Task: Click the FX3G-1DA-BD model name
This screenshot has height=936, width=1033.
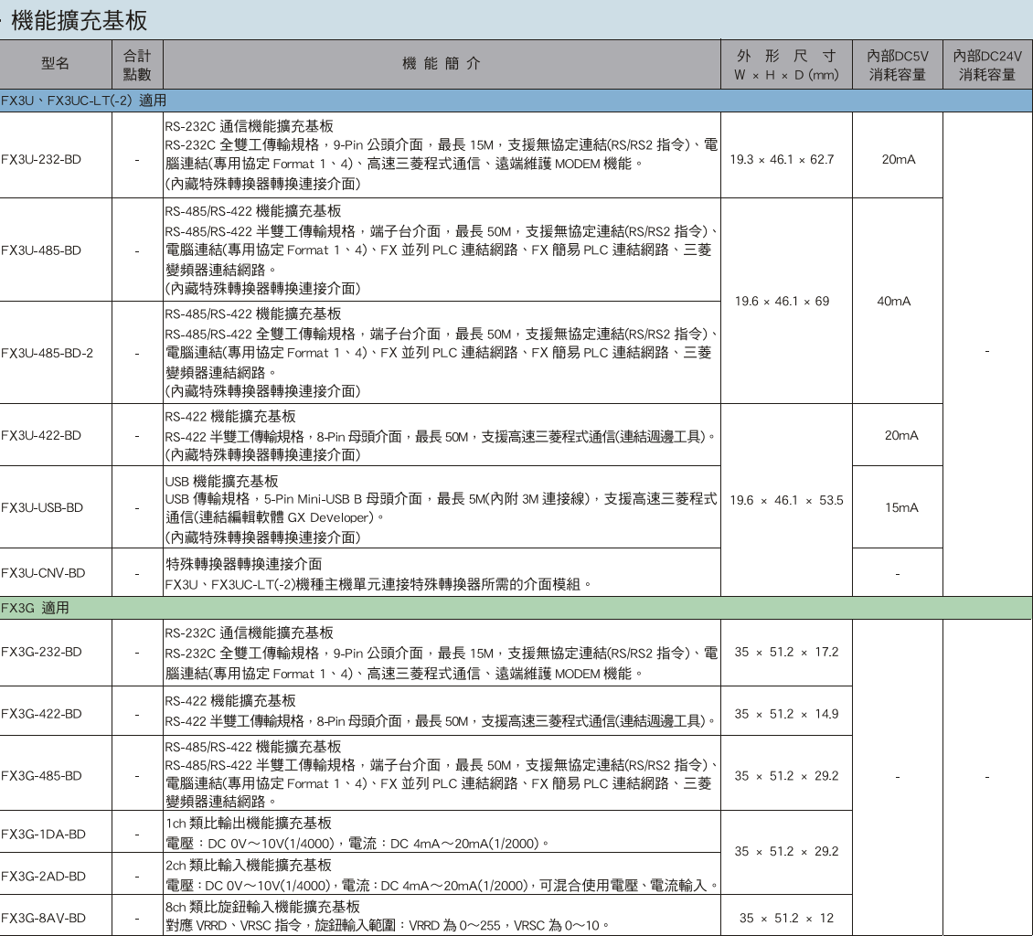Action: (x=44, y=834)
